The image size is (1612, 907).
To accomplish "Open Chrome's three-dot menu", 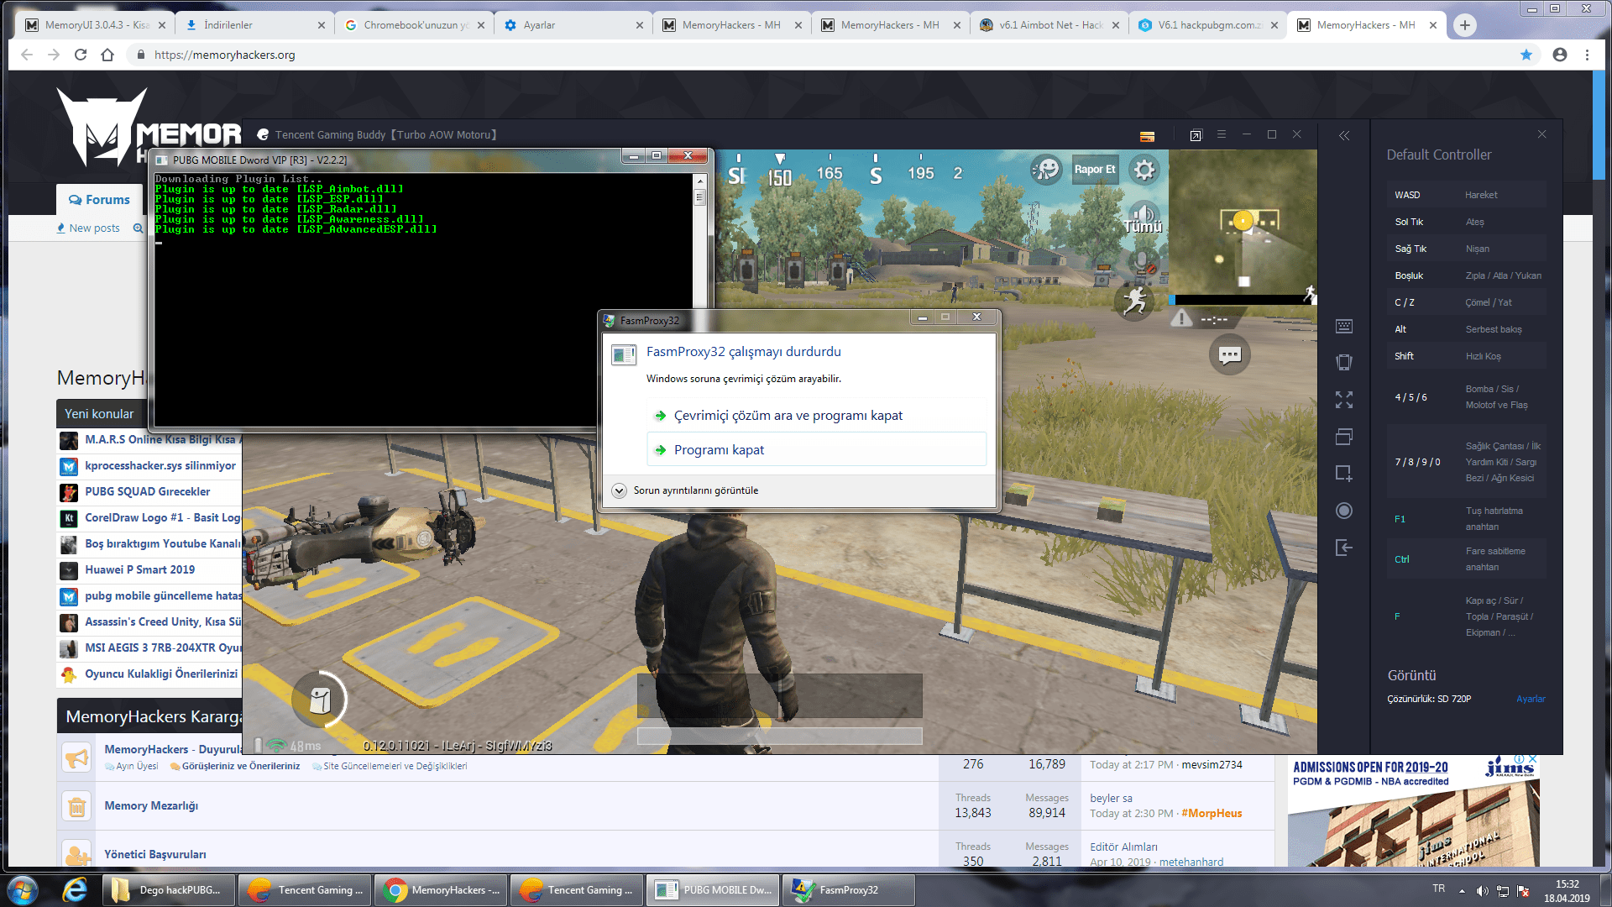I will [x=1587, y=55].
